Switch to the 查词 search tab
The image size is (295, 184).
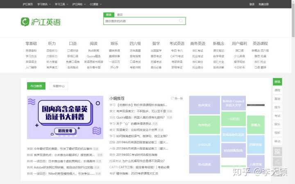click(x=120, y=15)
